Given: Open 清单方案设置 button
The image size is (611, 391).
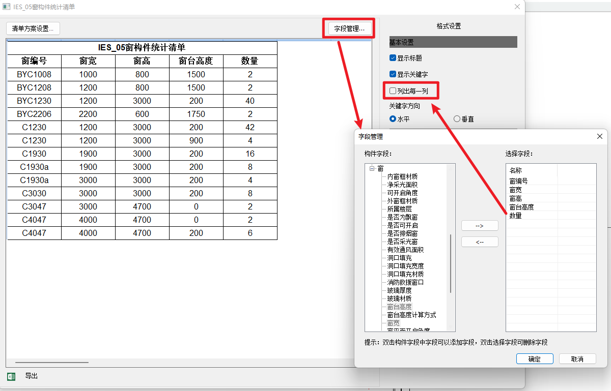Looking at the screenshot, I should click(x=33, y=28).
